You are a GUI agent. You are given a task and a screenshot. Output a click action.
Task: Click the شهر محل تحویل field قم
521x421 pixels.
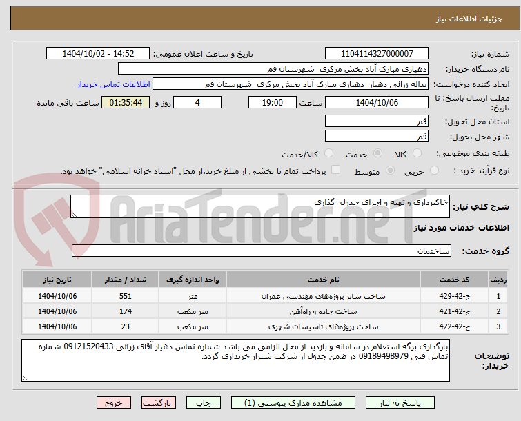coord(377,136)
